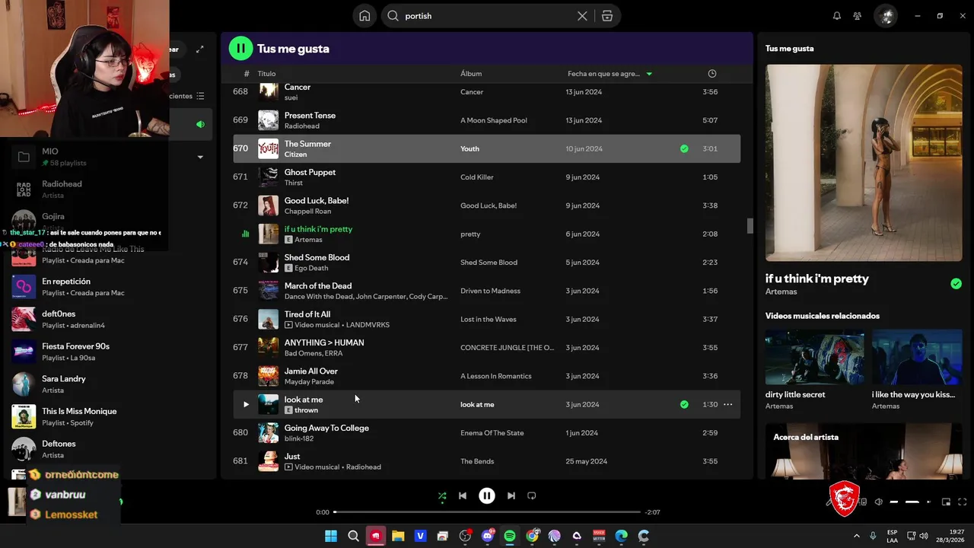This screenshot has width=974, height=548.
Task: Expand the MIO folder arrow
Action: (x=200, y=158)
